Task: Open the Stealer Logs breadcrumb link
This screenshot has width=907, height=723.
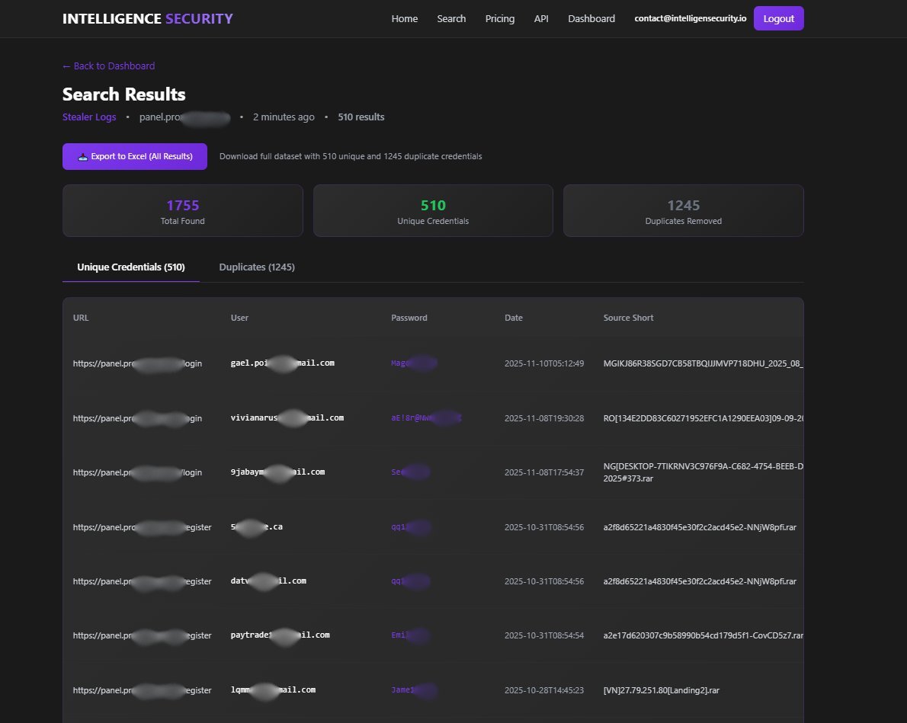Action: [x=89, y=117]
